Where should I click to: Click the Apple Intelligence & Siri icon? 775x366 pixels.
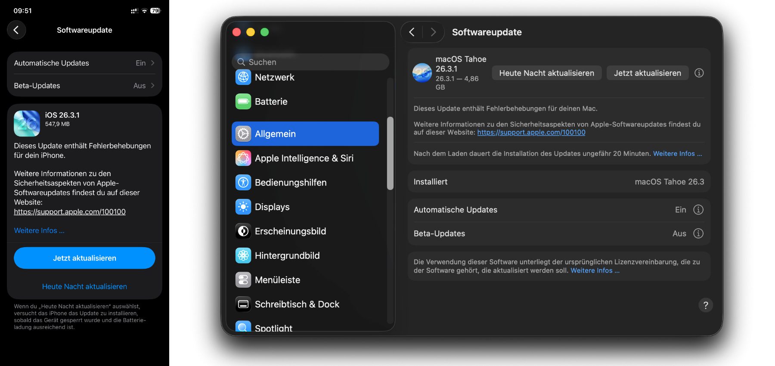[243, 158]
